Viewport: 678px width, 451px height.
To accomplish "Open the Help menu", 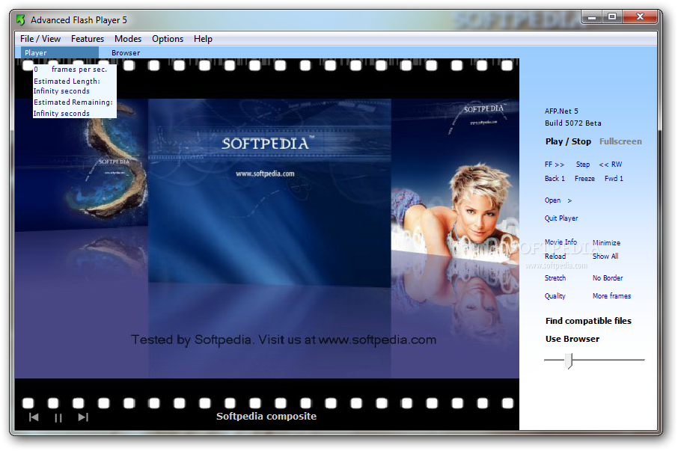I will pyautogui.click(x=203, y=39).
